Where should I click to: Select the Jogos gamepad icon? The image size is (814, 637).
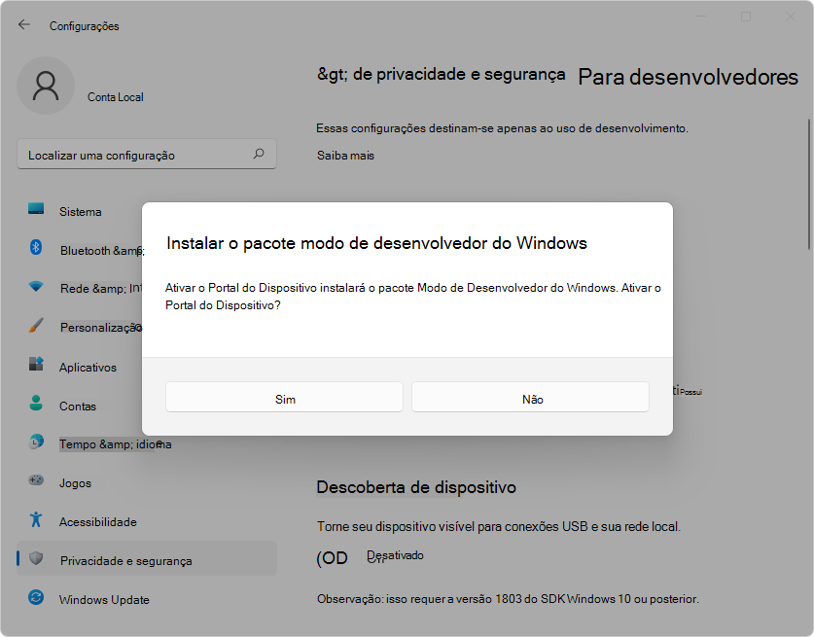pos(36,480)
